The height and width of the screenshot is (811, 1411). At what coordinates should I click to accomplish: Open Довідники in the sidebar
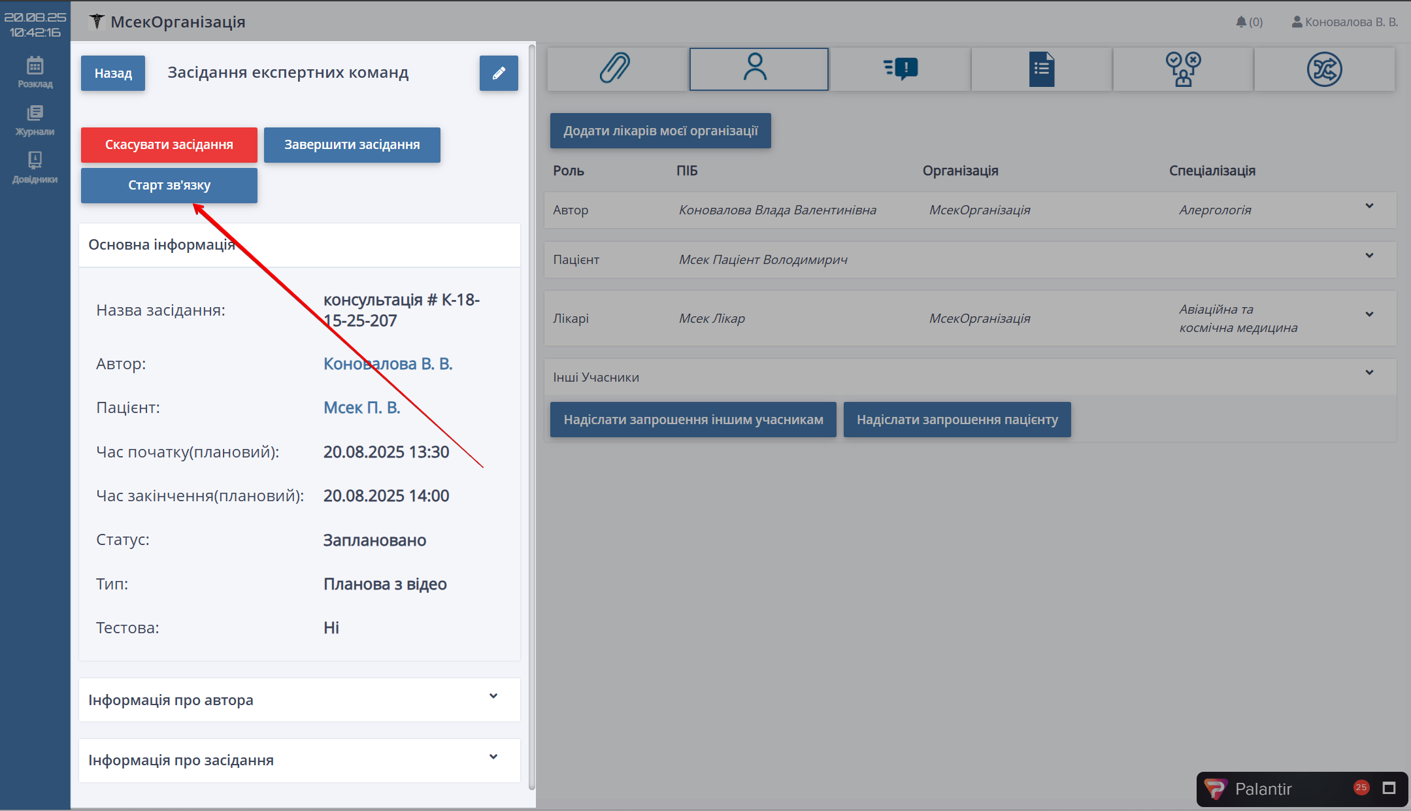(x=35, y=167)
